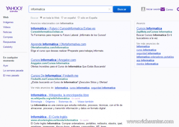Click 'informatica' link below main ads

point(61,88)
